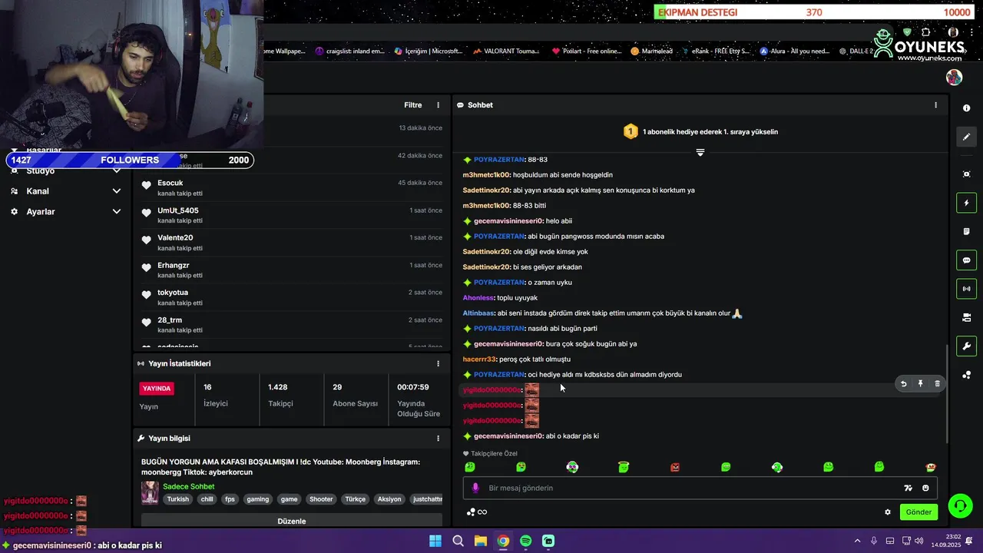Click the Aksiyon tag chip
This screenshot has width=983, height=553.
coord(389,499)
